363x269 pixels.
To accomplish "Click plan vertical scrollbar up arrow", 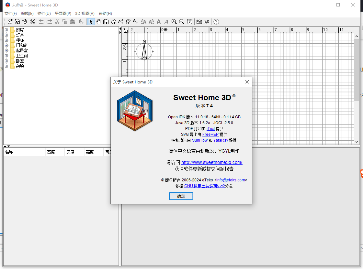I will 357,36.
